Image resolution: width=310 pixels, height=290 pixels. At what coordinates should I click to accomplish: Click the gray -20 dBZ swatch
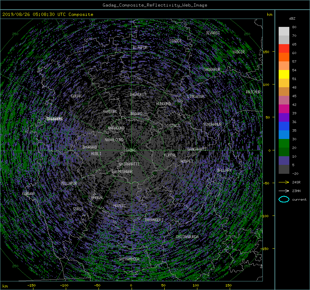pos(284,169)
